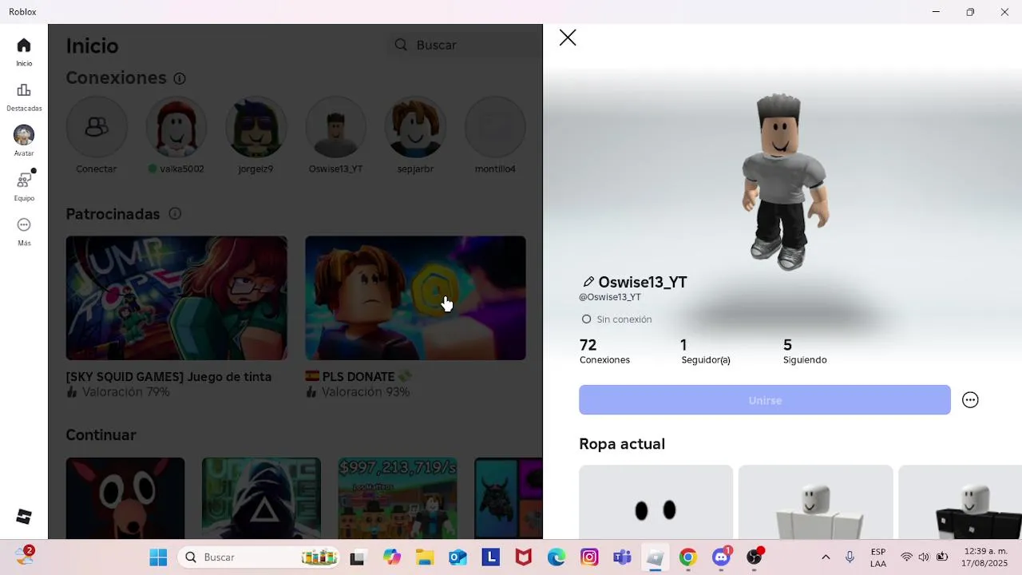Click the info icon beside Conexiones
Image resolution: width=1022 pixels, height=575 pixels.
point(180,78)
